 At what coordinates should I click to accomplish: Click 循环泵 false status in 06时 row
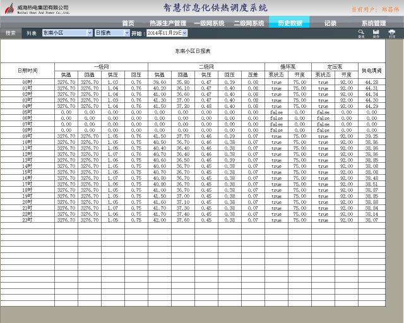tap(276, 118)
